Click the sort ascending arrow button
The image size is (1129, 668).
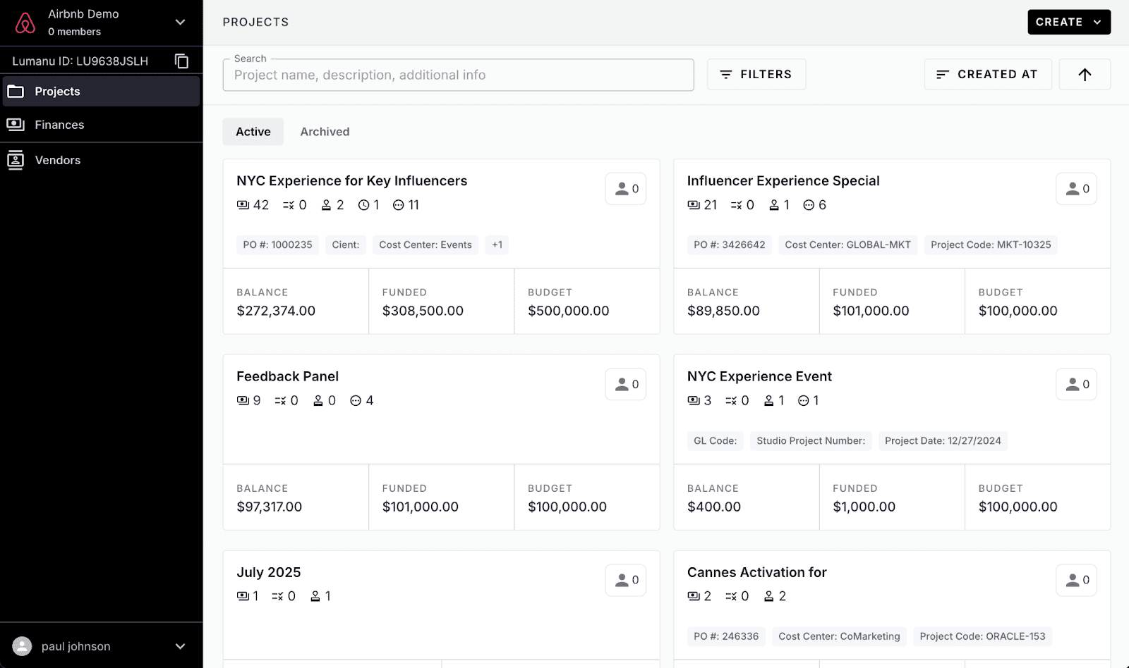click(x=1085, y=74)
